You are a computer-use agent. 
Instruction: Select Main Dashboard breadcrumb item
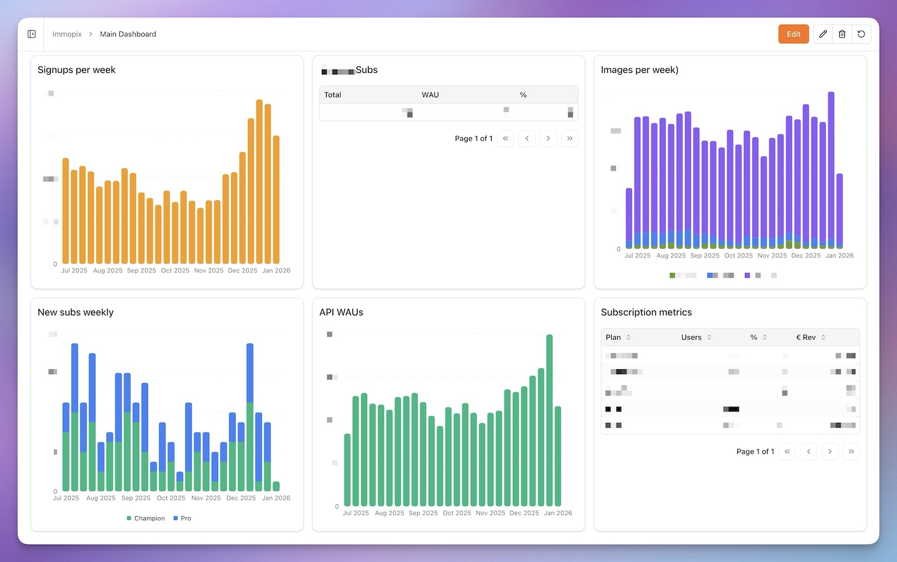(x=128, y=34)
